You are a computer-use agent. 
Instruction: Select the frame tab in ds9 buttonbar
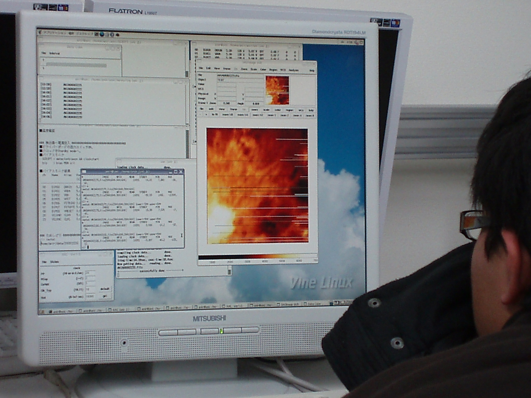[234, 109]
